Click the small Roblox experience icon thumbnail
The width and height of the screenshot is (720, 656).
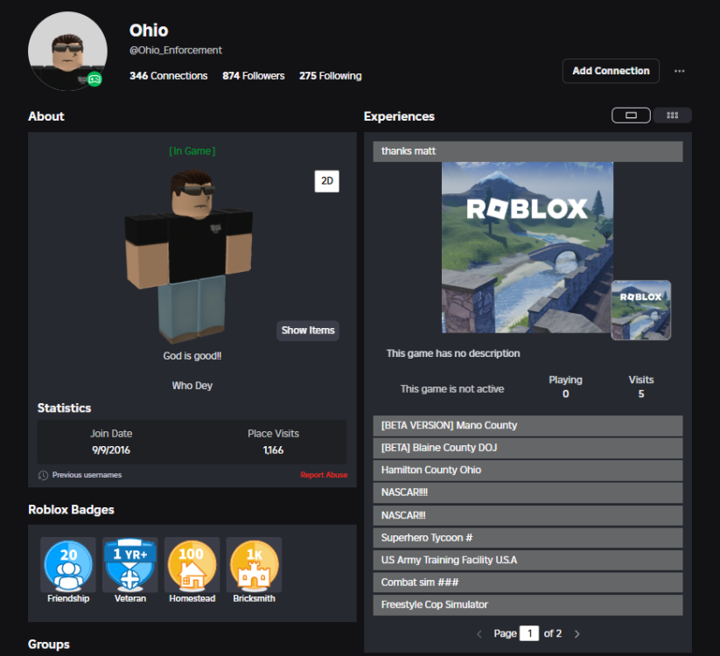pyautogui.click(x=641, y=311)
